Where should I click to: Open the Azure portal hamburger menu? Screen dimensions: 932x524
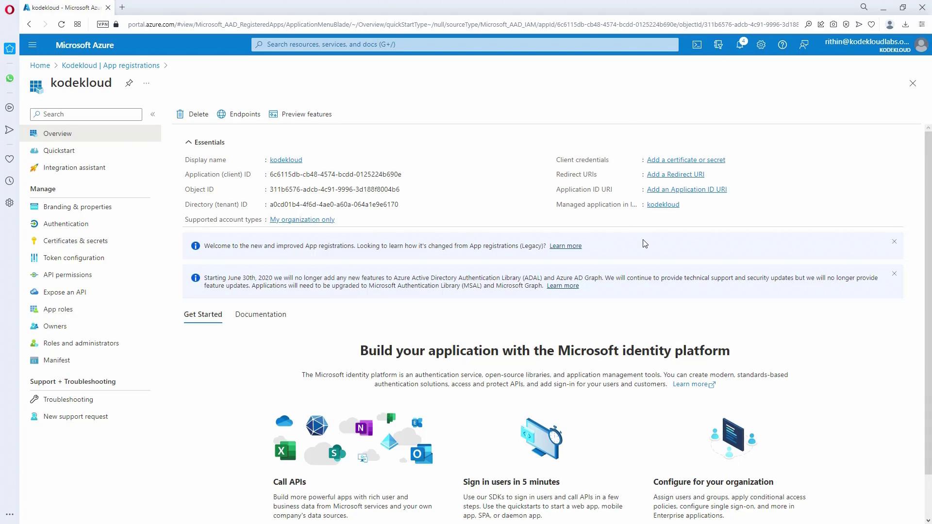point(33,45)
